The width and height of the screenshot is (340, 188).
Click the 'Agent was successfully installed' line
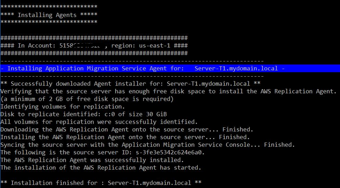(x=92, y=160)
